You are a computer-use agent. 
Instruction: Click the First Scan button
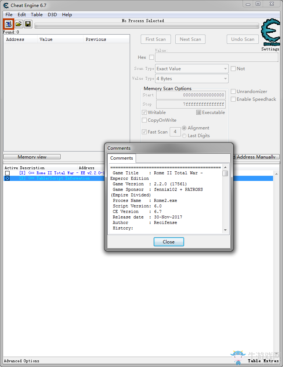click(x=156, y=39)
